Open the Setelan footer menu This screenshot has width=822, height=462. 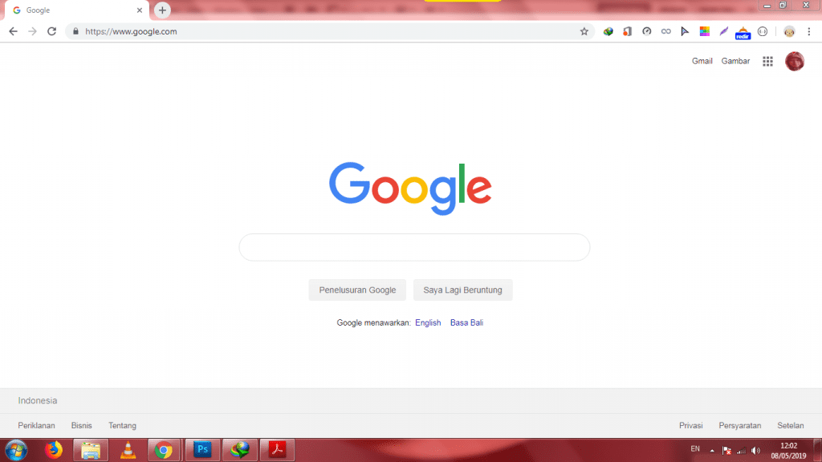point(791,425)
